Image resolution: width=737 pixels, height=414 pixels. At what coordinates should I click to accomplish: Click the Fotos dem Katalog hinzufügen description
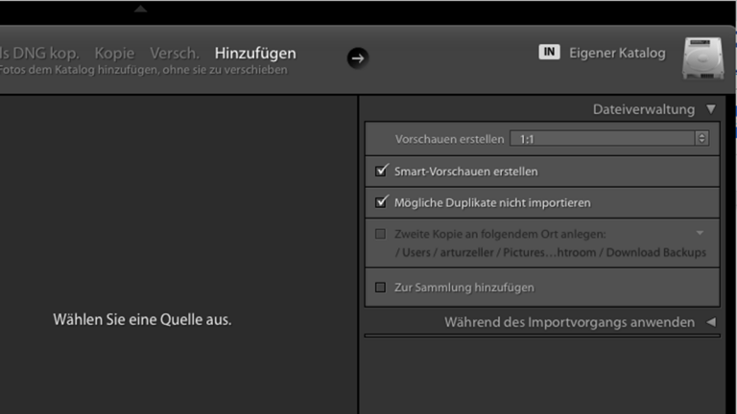(x=144, y=70)
